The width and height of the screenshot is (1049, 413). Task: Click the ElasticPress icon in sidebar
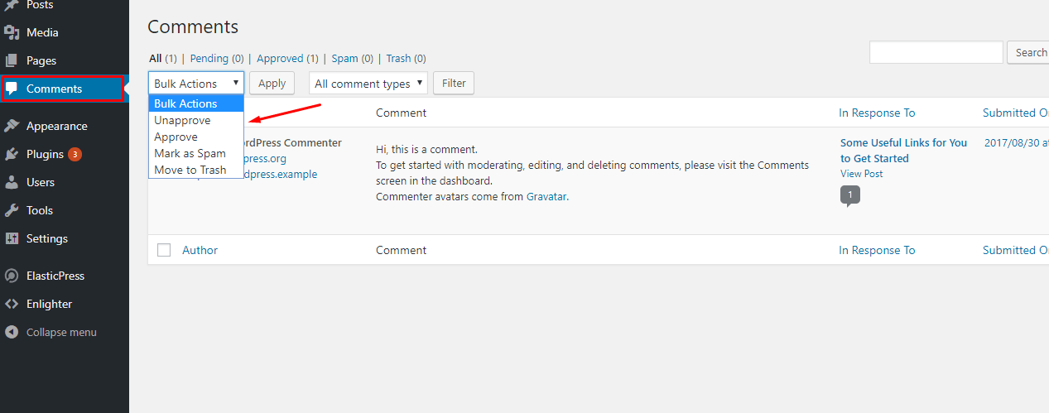[12, 276]
